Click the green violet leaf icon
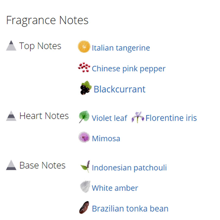This screenshot has width=220, height=220. click(x=84, y=117)
